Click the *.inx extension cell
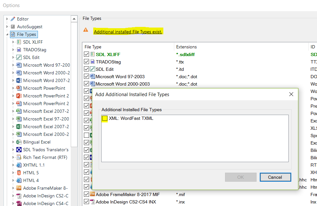Viewport: 317px width, 206px height. click(180, 202)
